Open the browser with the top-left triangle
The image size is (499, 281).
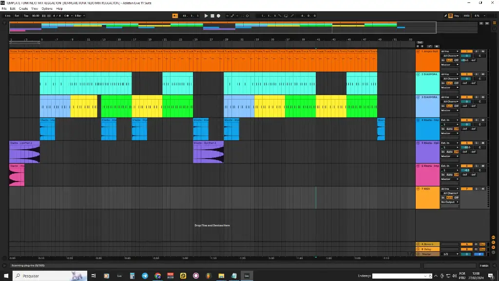[4, 23]
